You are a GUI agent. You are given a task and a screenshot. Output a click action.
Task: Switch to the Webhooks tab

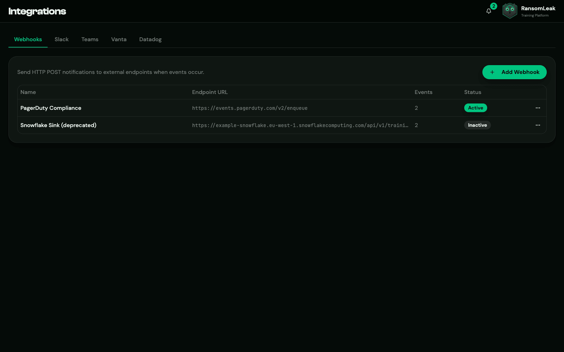pos(28,39)
